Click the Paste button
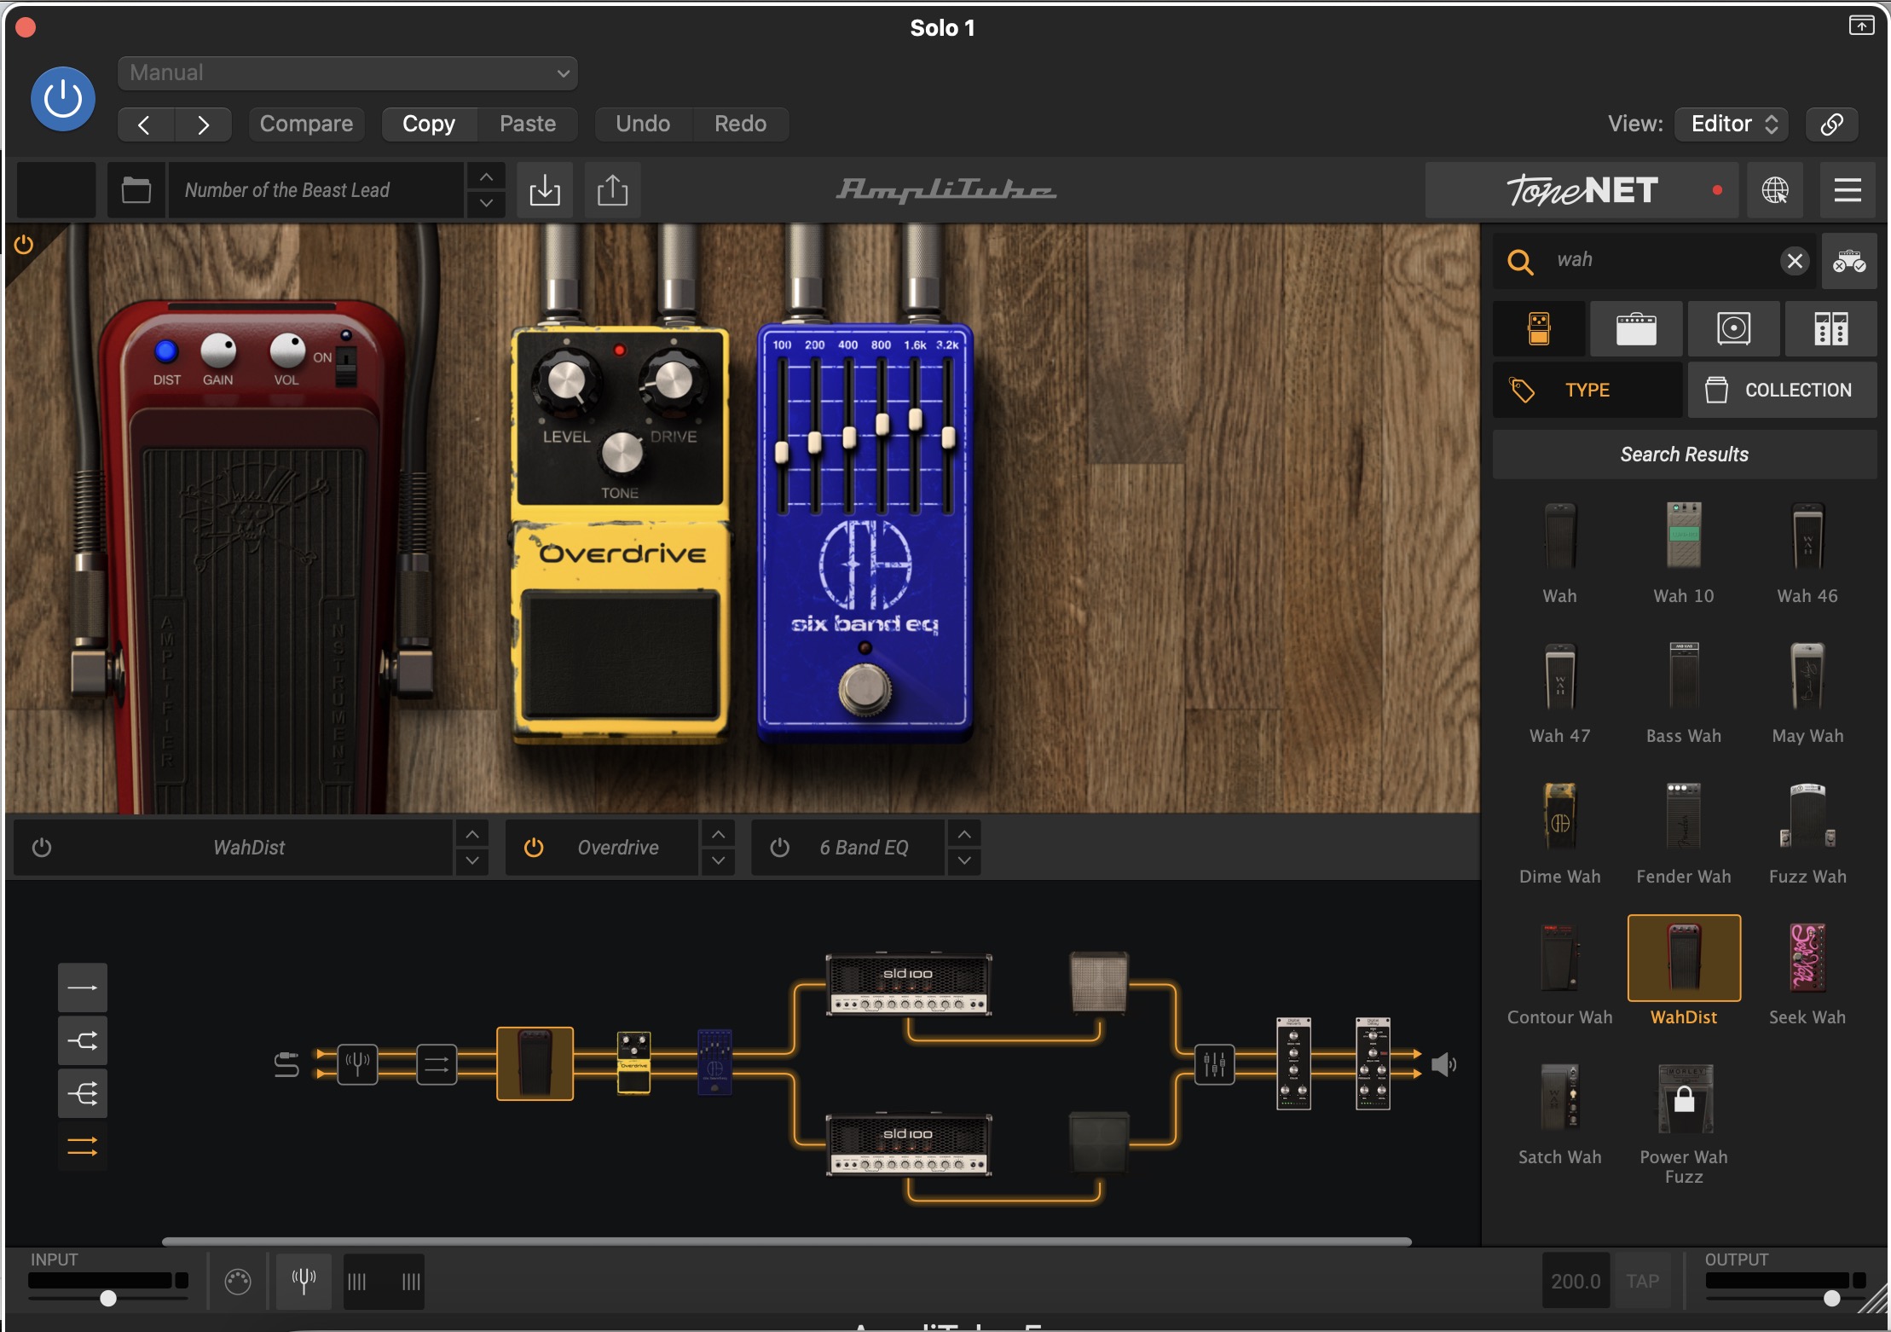 coord(528,125)
